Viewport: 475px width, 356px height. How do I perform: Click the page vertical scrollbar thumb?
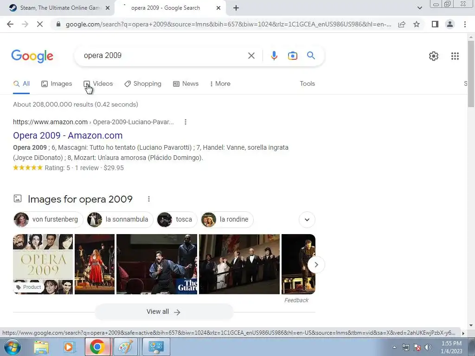[x=471, y=74]
